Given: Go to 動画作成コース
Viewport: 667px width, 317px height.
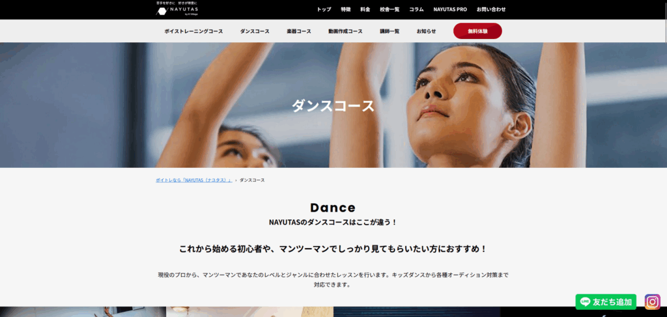Looking at the screenshot, I should pos(345,31).
